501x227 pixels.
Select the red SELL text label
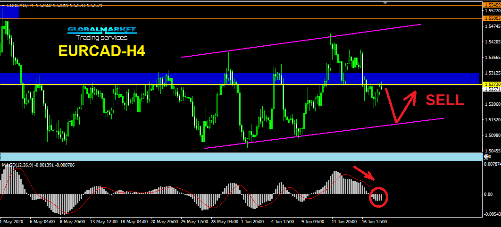445,100
